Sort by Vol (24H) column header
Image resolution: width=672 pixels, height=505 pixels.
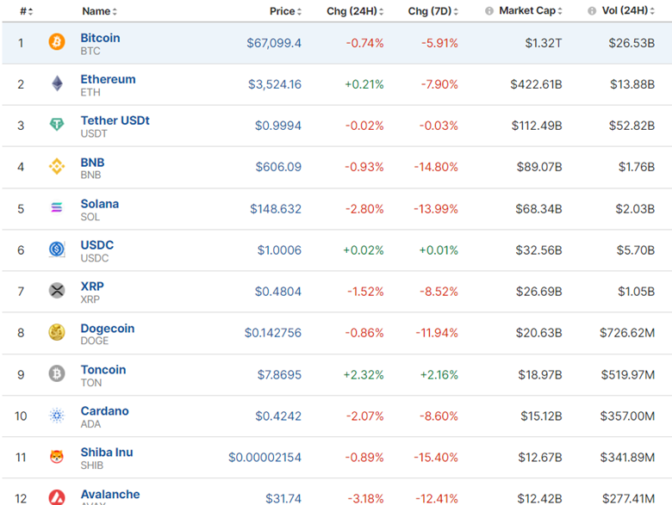[x=628, y=10]
